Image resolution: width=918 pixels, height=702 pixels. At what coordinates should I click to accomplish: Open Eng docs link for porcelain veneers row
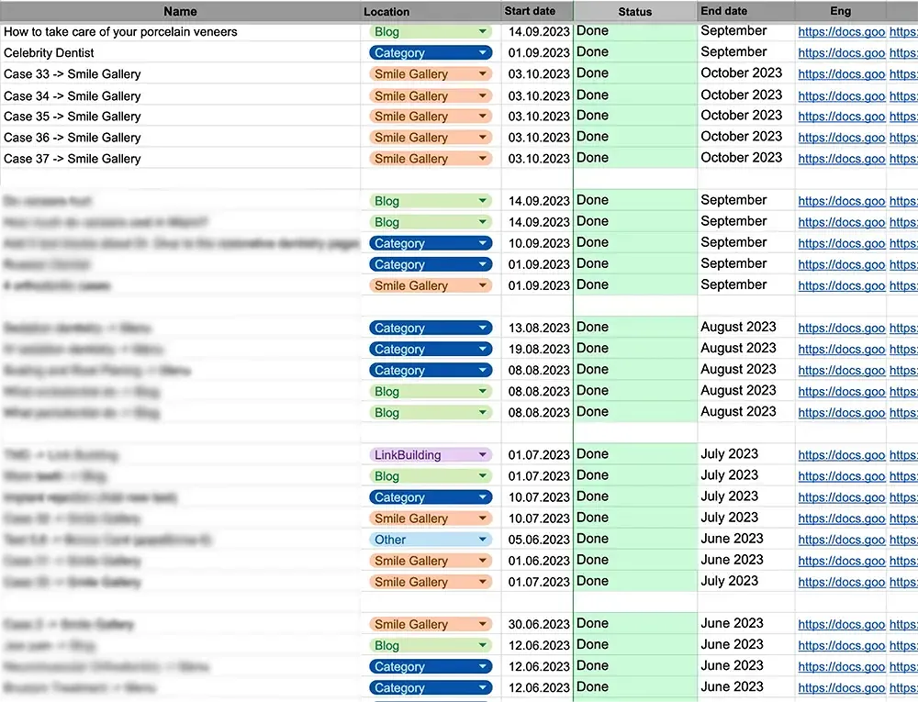pyautogui.click(x=841, y=32)
